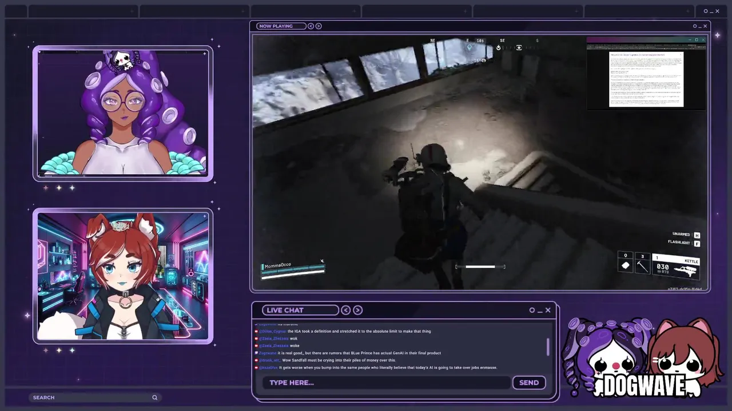Select the hammer item slot labeled 3
This screenshot has width=732, height=411.
coord(642,263)
